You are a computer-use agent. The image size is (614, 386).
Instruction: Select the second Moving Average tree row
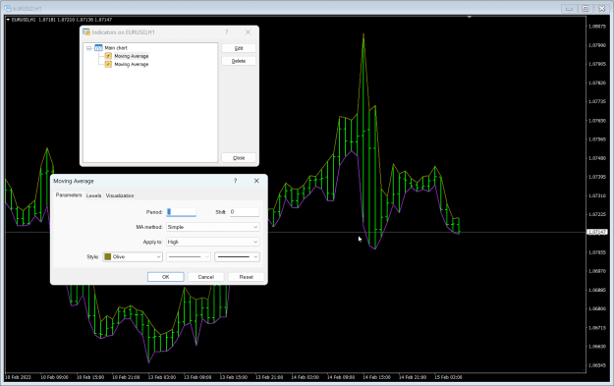pyautogui.click(x=132, y=64)
